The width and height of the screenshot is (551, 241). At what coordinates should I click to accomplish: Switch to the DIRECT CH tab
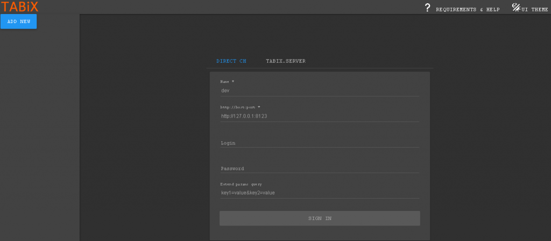pyautogui.click(x=231, y=61)
